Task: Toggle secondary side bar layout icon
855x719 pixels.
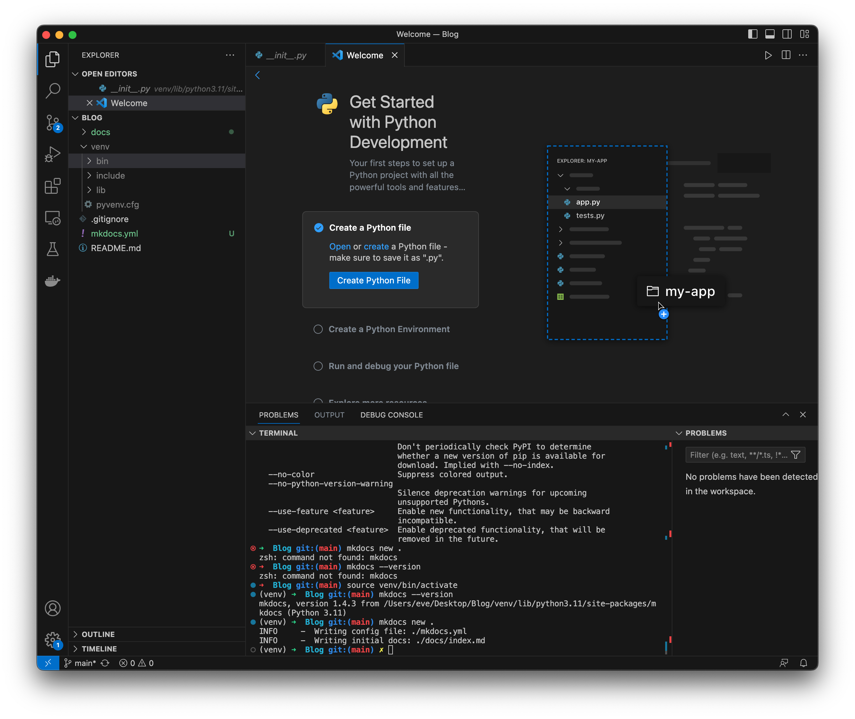Action: coord(787,34)
